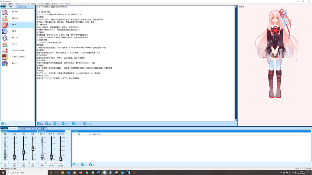
Task: Click the 文末ポーズ slider handle
Action: click(x=60, y=158)
